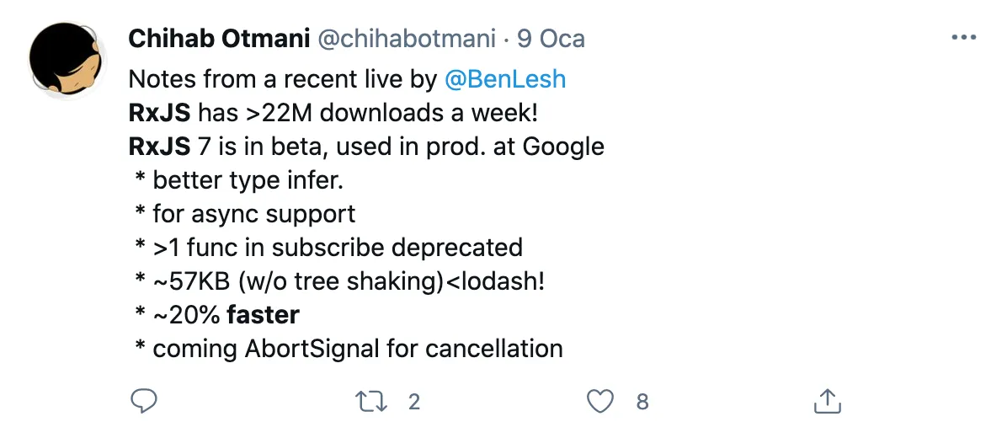Screen dimensions: 1007x438
Task: Click the bold word faster
Action: click(x=263, y=315)
